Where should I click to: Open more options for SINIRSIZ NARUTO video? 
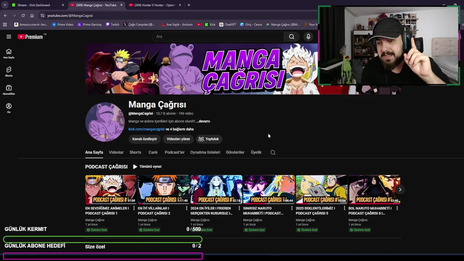coord(292,208)
